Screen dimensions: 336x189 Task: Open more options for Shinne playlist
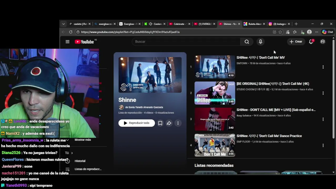178,123
